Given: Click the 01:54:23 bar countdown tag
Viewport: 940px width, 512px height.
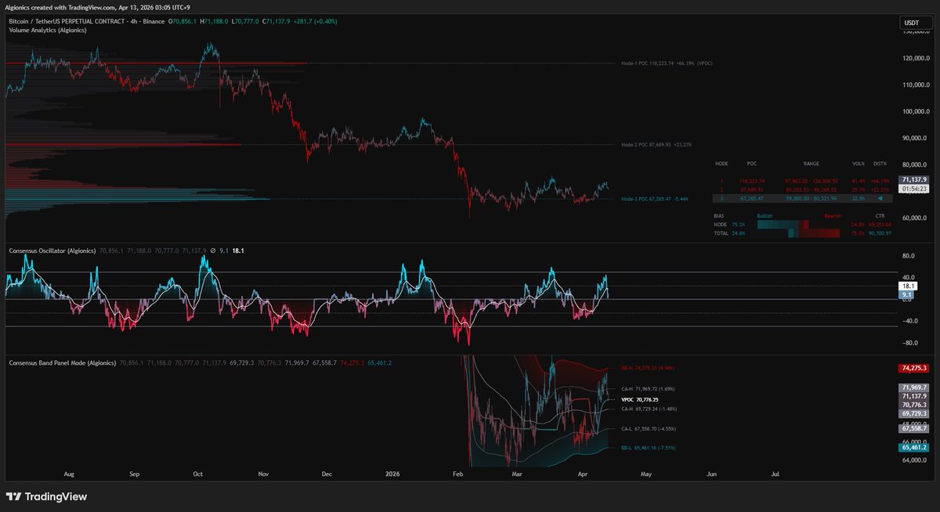Looking at the screenshot, I should [913, 189].
